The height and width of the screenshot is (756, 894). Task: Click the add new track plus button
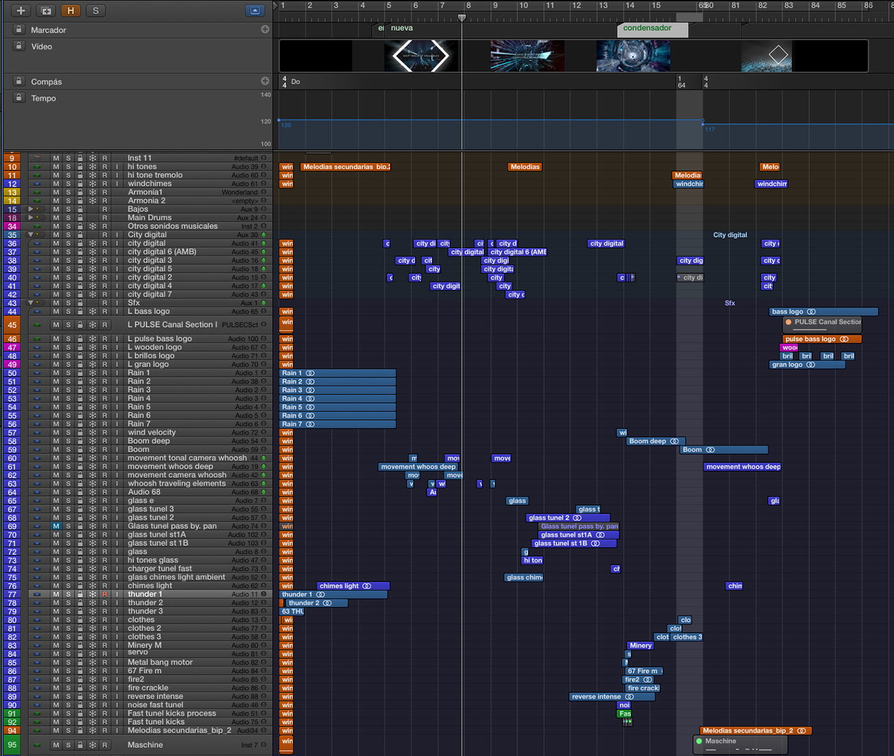coord(20,10)
